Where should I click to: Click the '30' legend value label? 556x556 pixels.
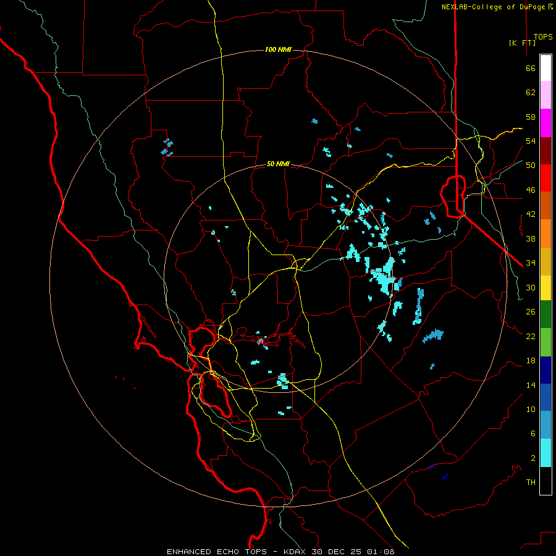coord(531,287)
